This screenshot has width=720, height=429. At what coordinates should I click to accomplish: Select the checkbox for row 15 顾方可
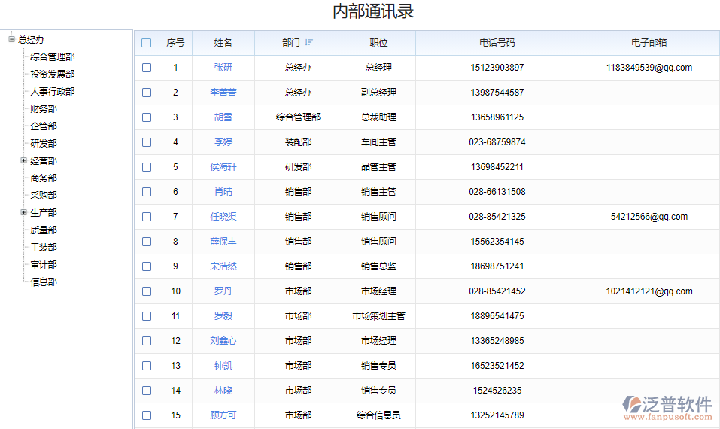(x=146, y=415)
